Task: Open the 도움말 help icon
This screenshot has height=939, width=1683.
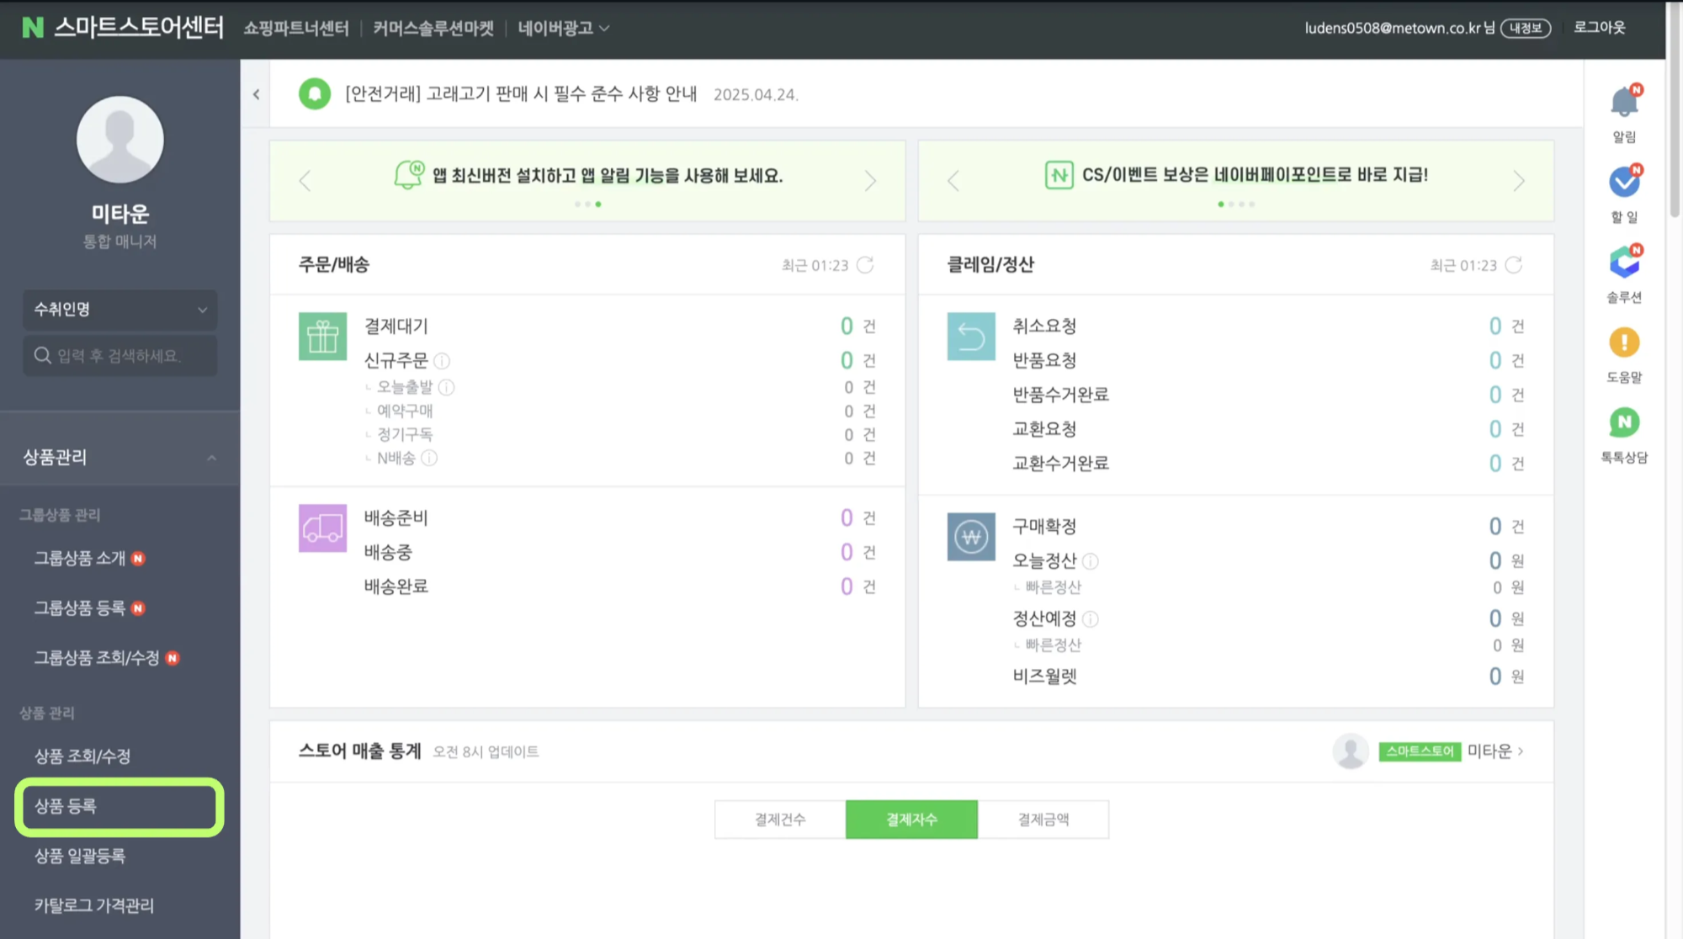Action: (1622, 342)
